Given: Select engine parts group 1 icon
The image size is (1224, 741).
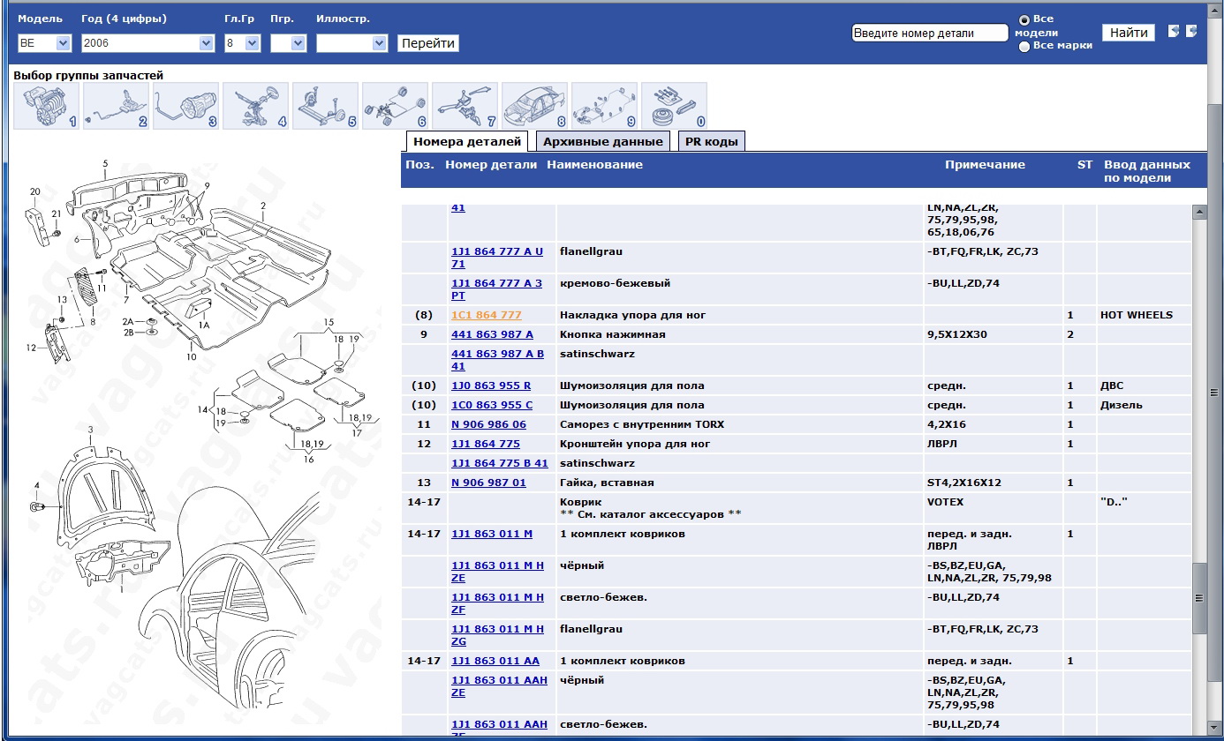Looking at the screenshot, I should (46, 106).
